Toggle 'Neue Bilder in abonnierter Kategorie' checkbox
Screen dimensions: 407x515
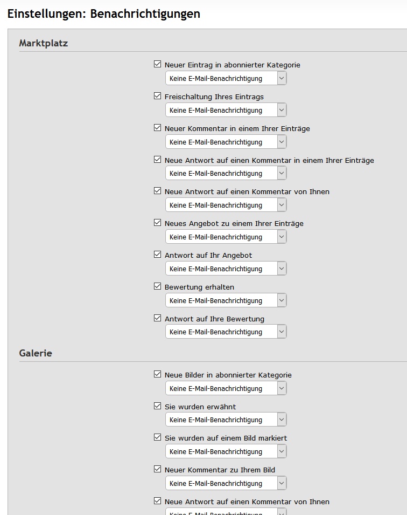tap(157, 374)
